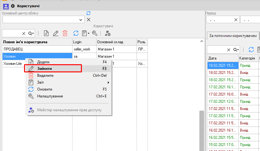Clear the Основний центр обліку field
The height and width of the screenshot is (151, 260).
click(88, 20)
